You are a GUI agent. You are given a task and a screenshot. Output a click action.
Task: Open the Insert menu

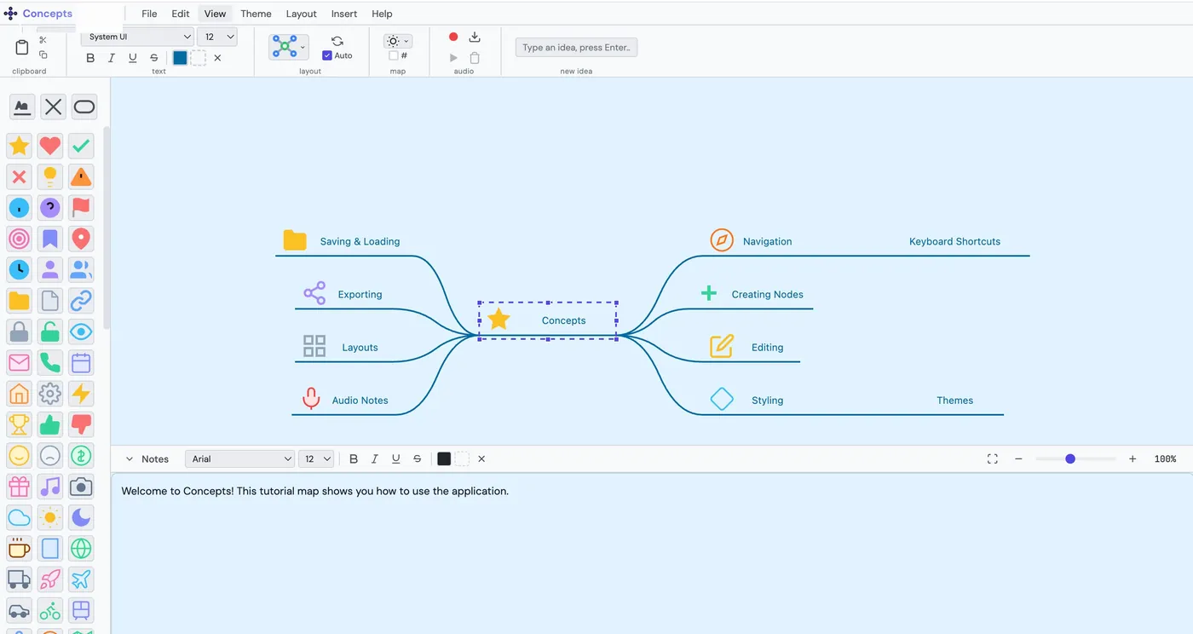tap(344, 14)
